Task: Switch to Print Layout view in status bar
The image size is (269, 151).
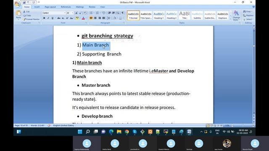Action: click(x=208, y=125)
